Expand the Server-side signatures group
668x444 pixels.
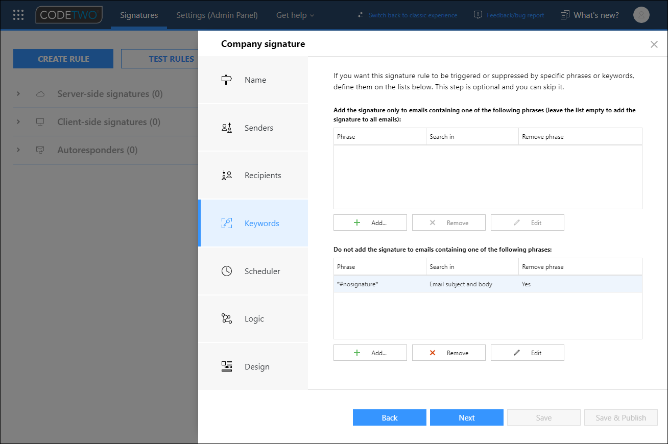click(x=18, y=94)
